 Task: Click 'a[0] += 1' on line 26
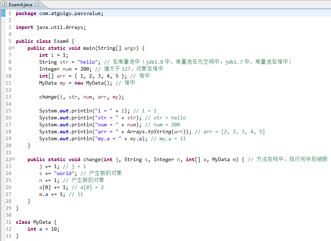(x=52, y=187)
